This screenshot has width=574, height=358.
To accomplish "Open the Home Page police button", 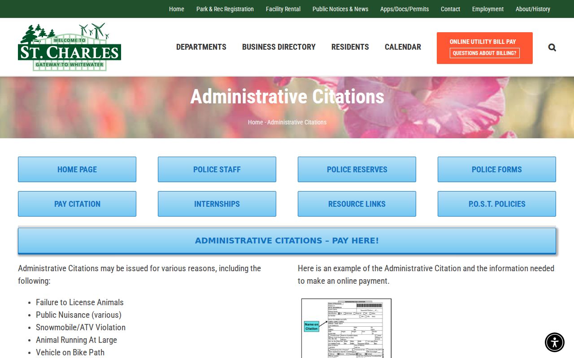I will [x=77, y=170].
